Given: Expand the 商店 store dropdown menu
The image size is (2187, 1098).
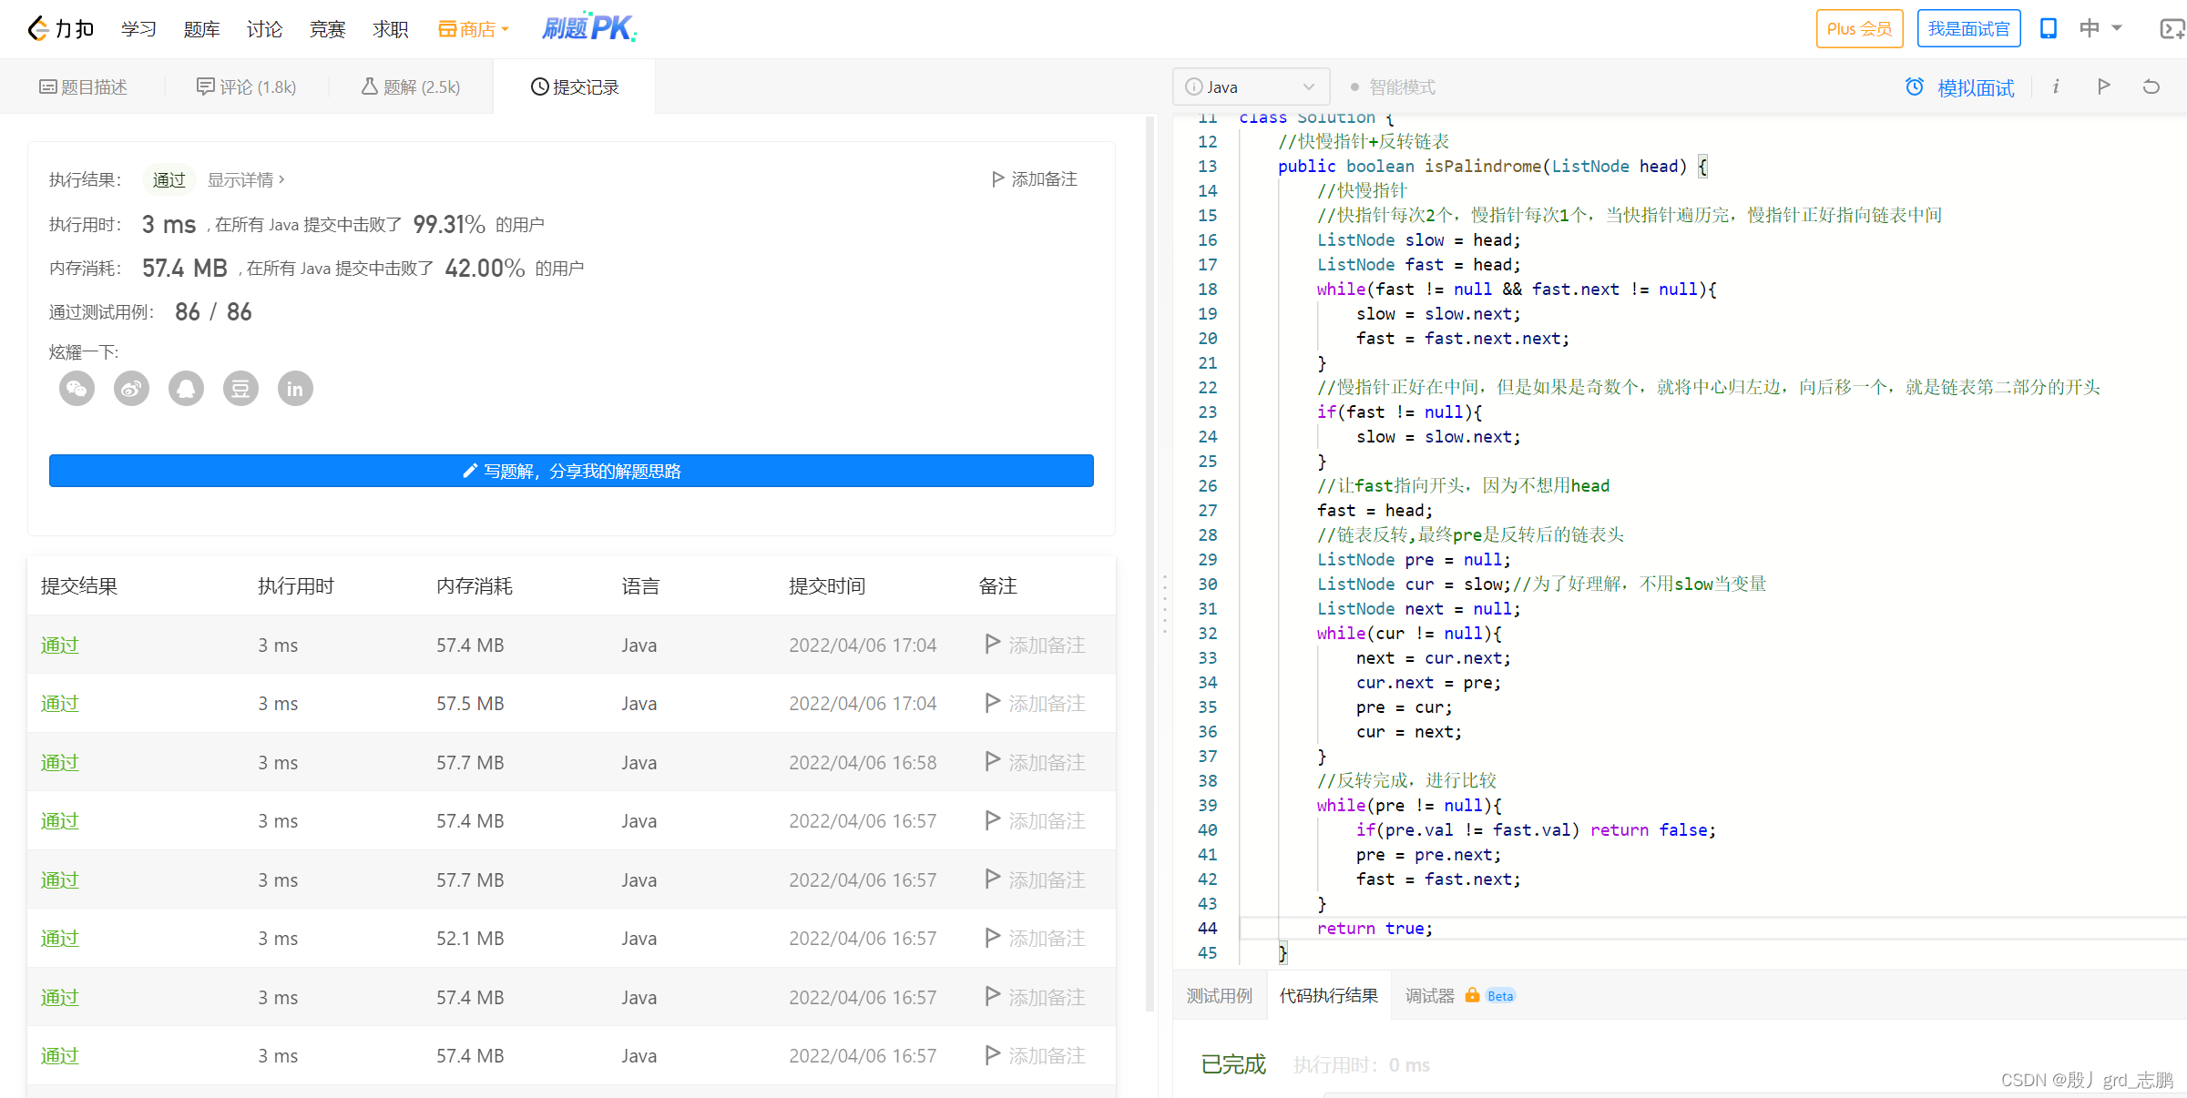Looking at the screenshot, I should 474,29.
